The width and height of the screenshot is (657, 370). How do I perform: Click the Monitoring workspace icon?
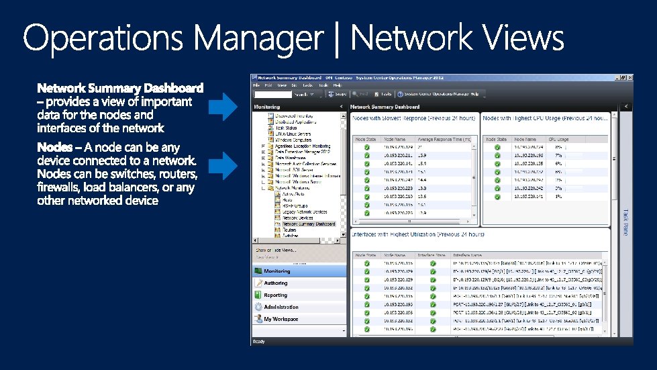coord(258,271)
